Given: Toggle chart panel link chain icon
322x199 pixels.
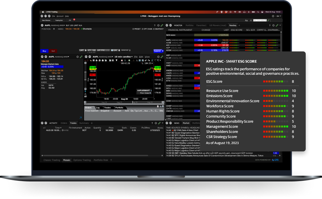Looking at the screenshot, I should point(162,57).
